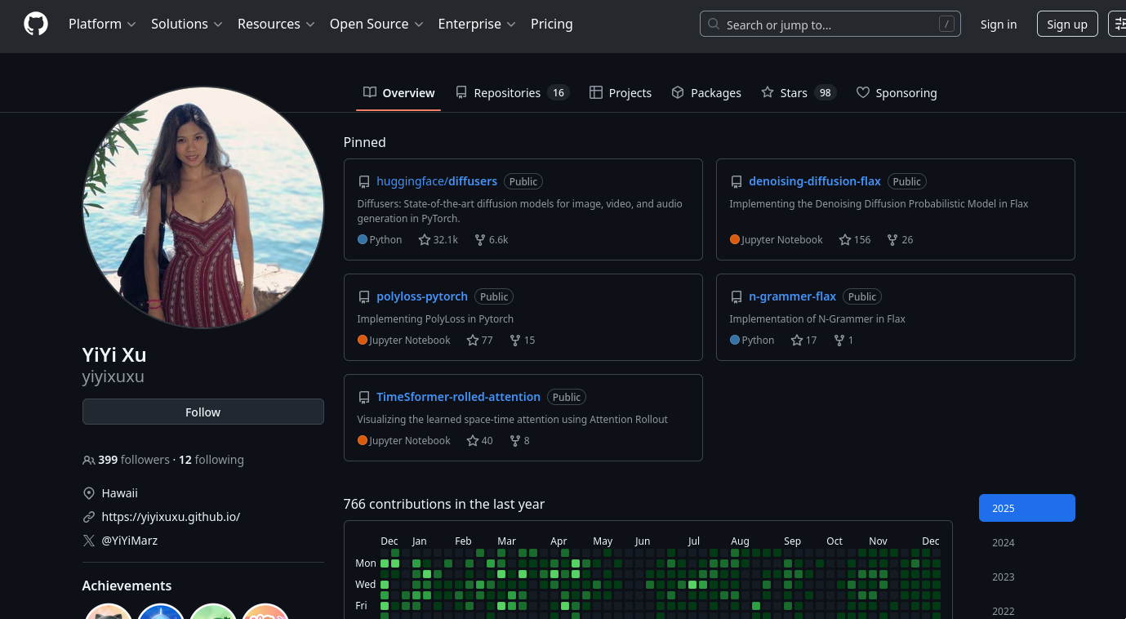This screenshot has width=1126, height=619.
Task: Expand the Resources menu
Action: click(276, 24)
